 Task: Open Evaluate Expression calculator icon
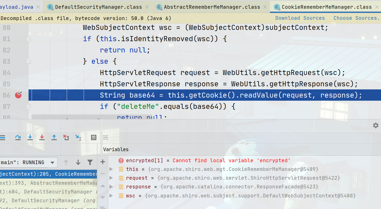(x=94, y=137)
